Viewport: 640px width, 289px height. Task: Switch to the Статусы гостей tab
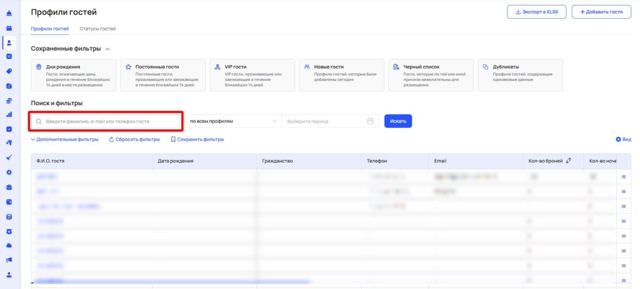98,29
